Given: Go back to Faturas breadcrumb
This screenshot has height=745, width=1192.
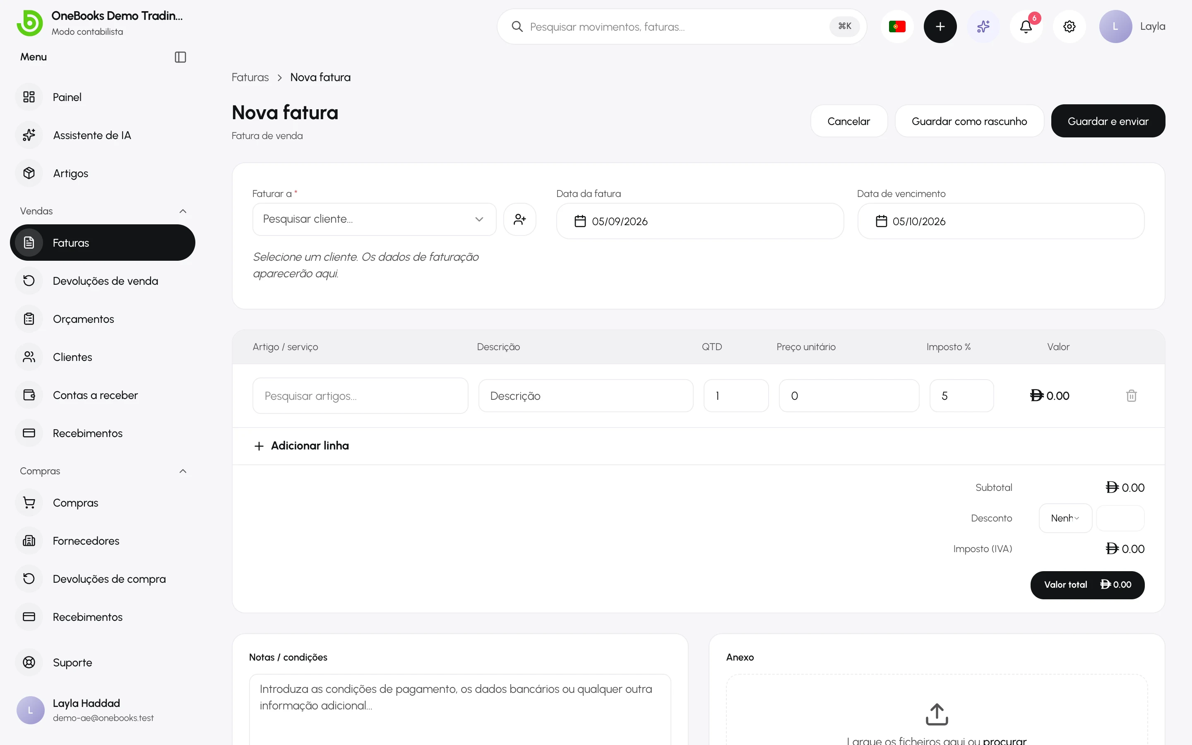Looking at the screenshot, I should click(250, 77).
